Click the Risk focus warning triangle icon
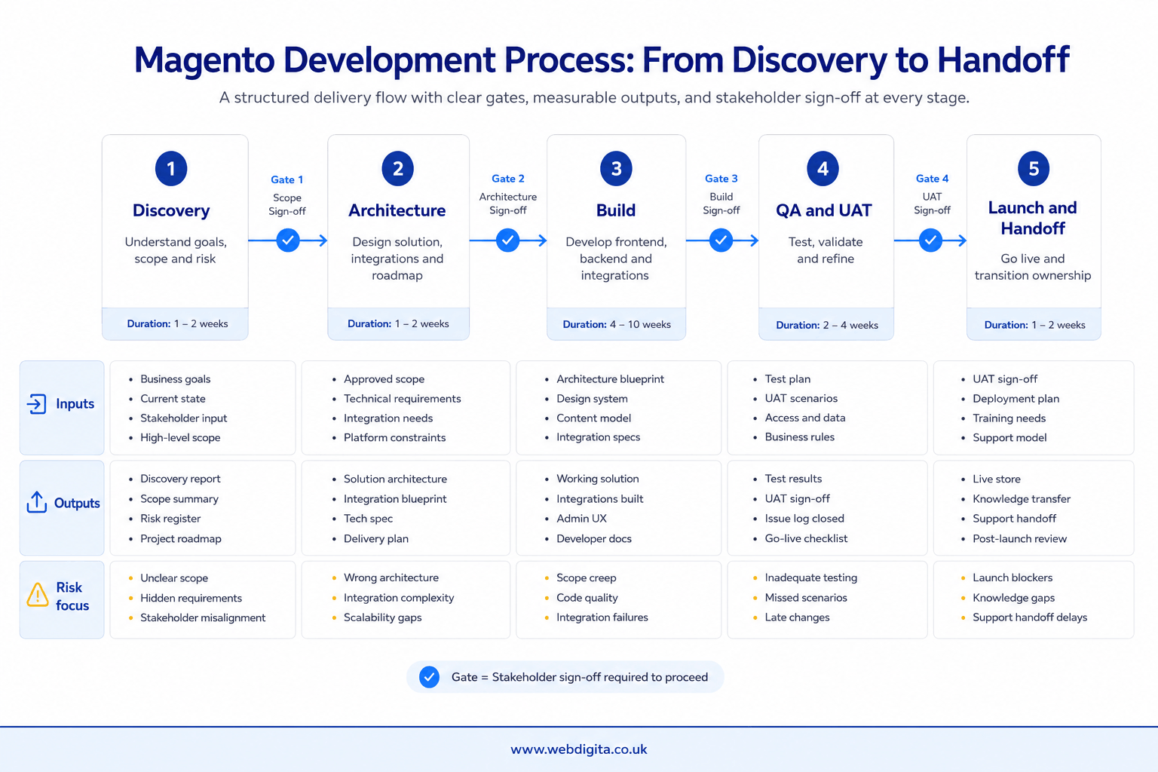 (x=38, y=595)
